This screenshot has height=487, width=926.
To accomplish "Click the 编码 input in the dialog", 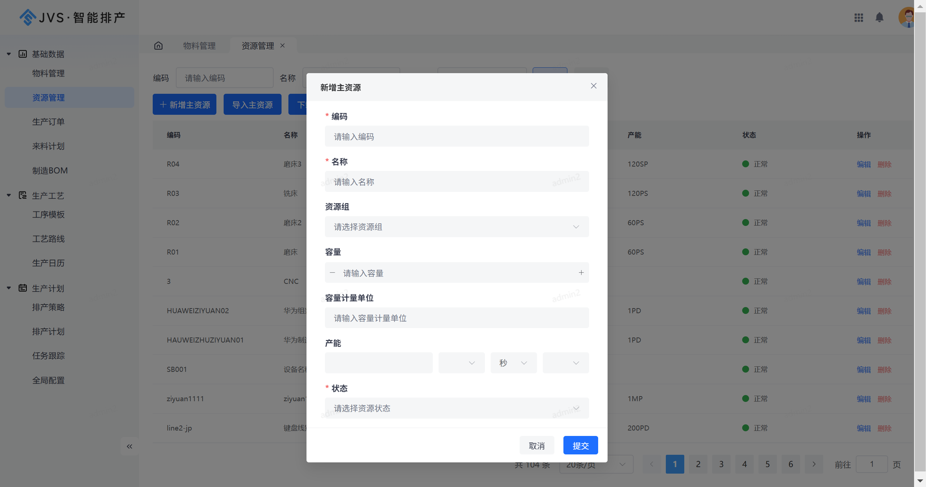I will click(456, 137).
